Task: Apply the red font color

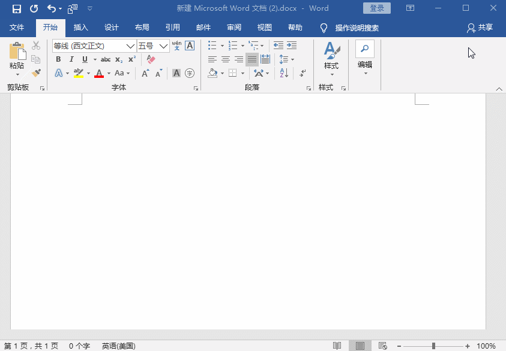Action: click(x=99, y=73)
